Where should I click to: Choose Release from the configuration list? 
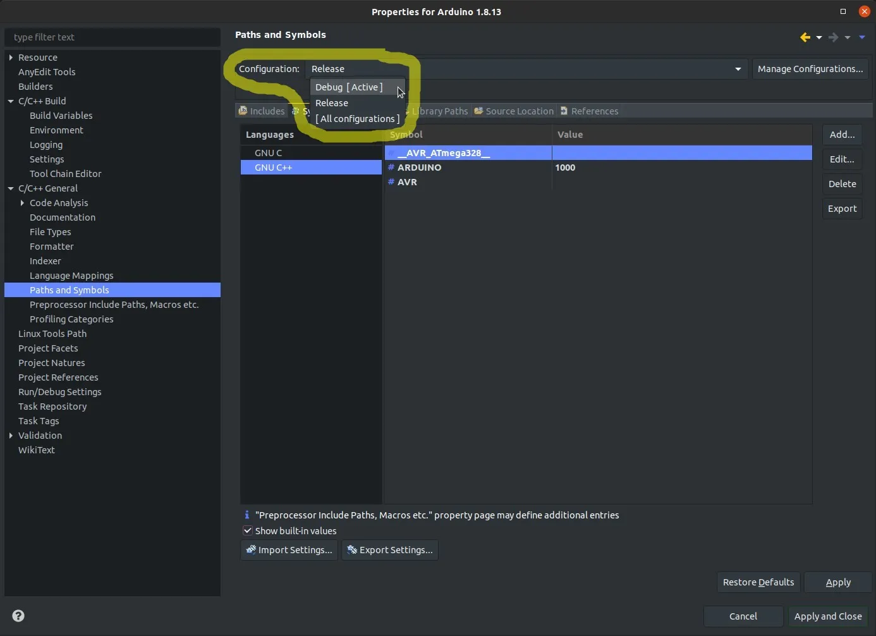(357, 103)
